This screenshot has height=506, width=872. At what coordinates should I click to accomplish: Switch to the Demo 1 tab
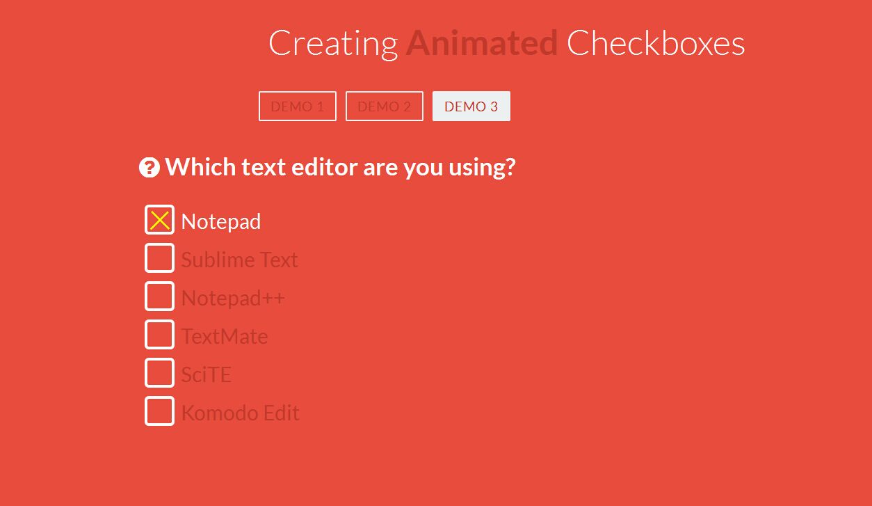tap(298, 106)
